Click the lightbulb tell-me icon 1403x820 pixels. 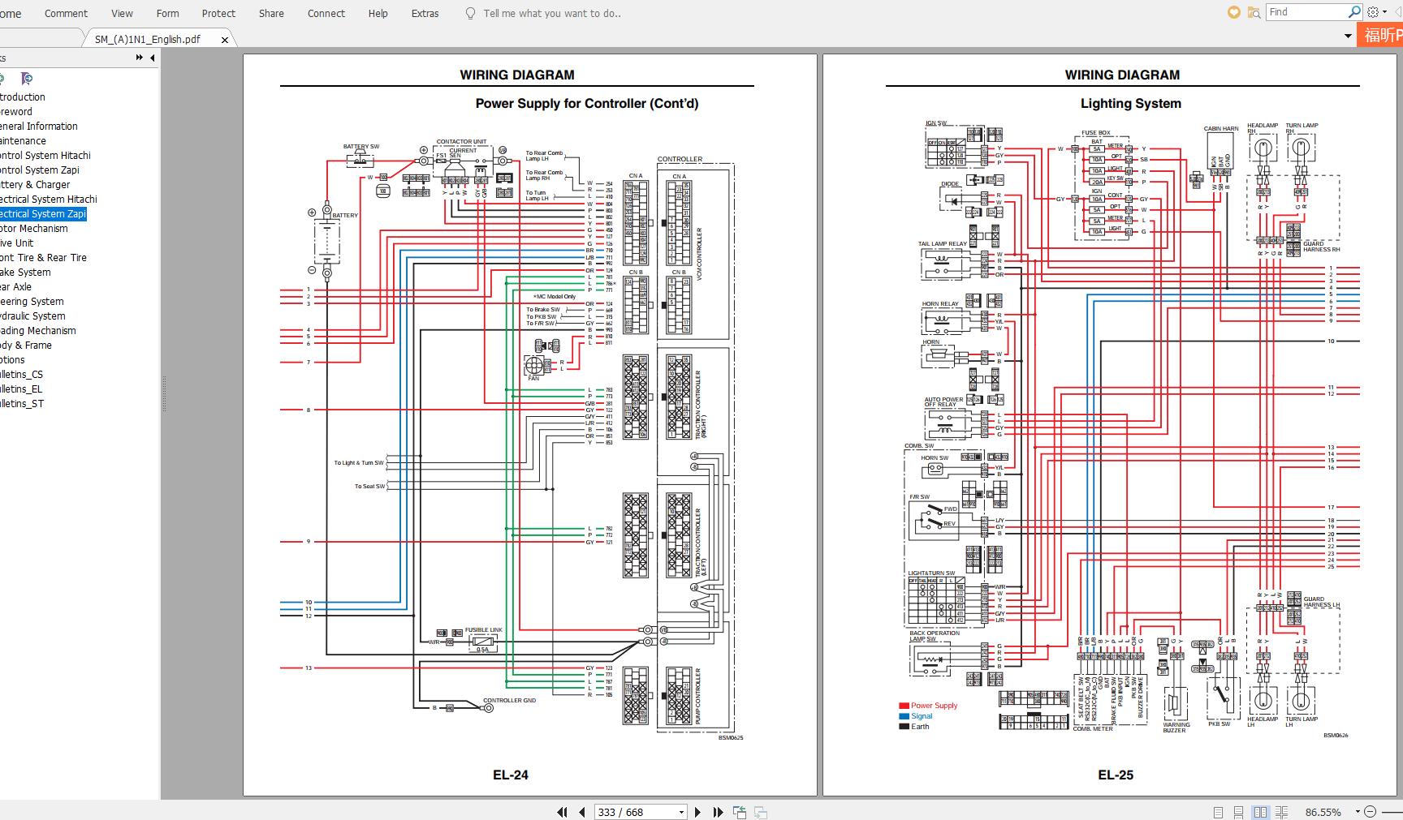click(470, 13)
